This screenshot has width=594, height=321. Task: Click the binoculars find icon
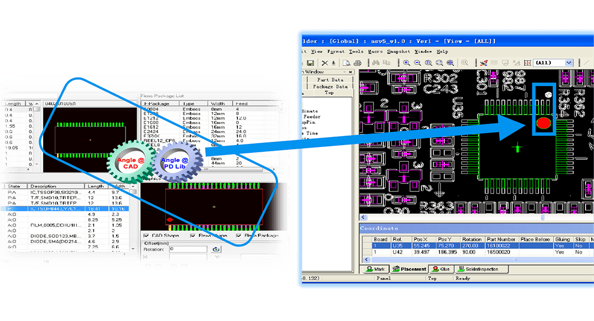[x=376, y=63]
